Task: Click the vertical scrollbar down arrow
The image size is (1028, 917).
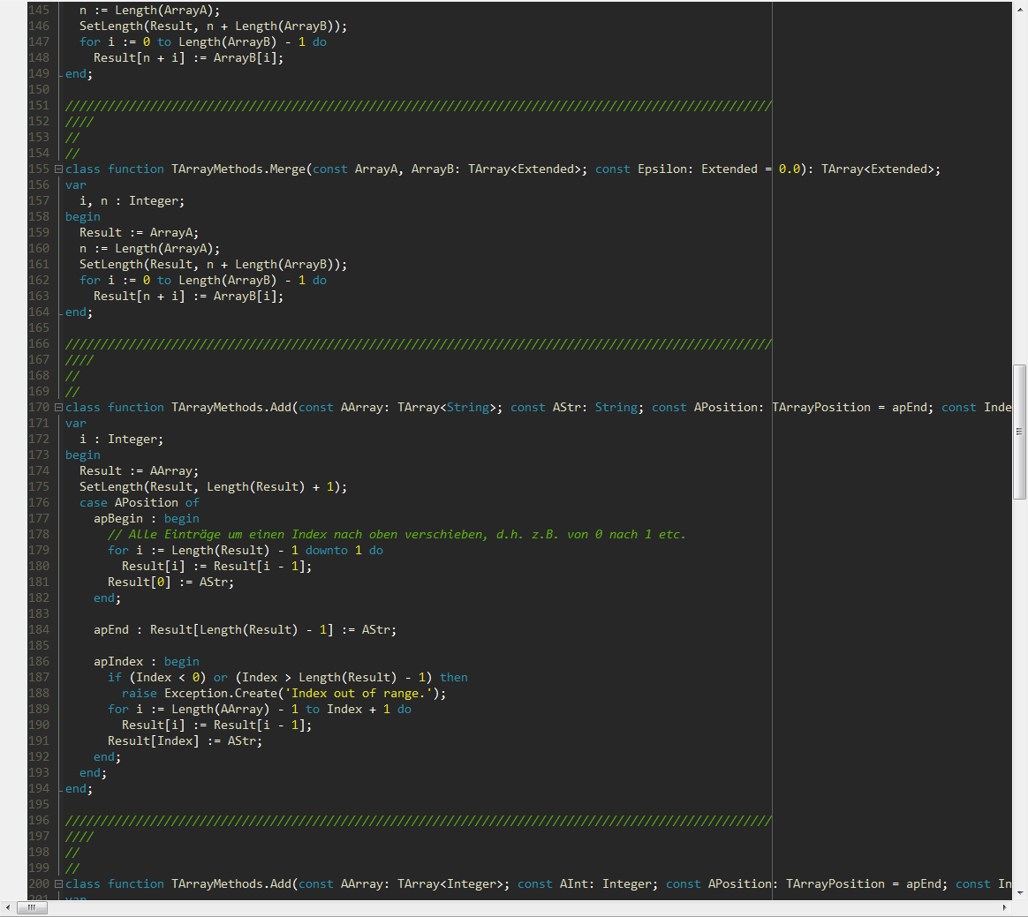Action: tap(1020, 891)
